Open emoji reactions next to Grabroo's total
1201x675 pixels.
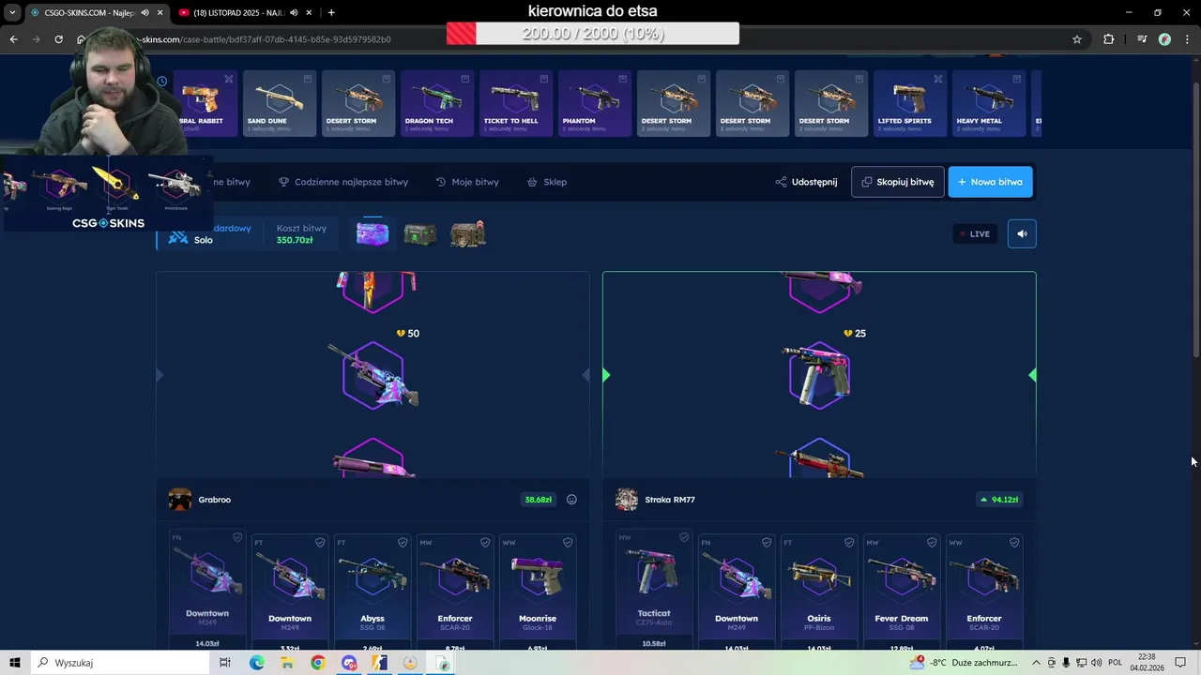pyautogui.click(x=571, y=500)
